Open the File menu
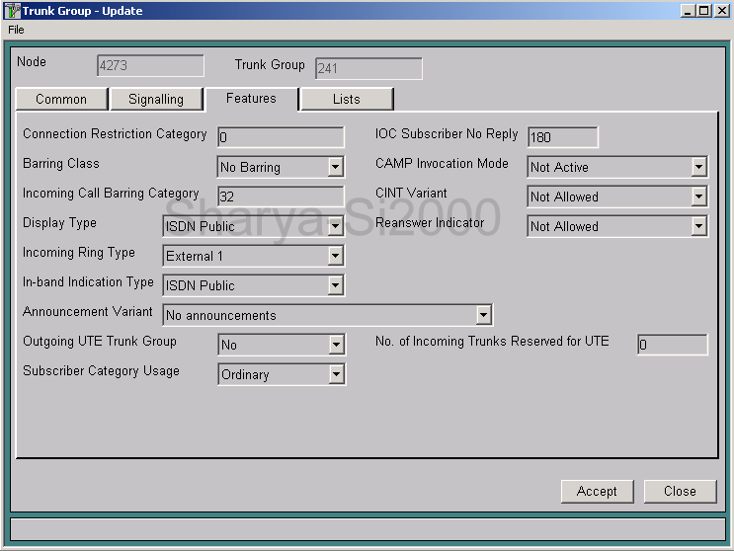Screen dimensions: 734x551 16,30
